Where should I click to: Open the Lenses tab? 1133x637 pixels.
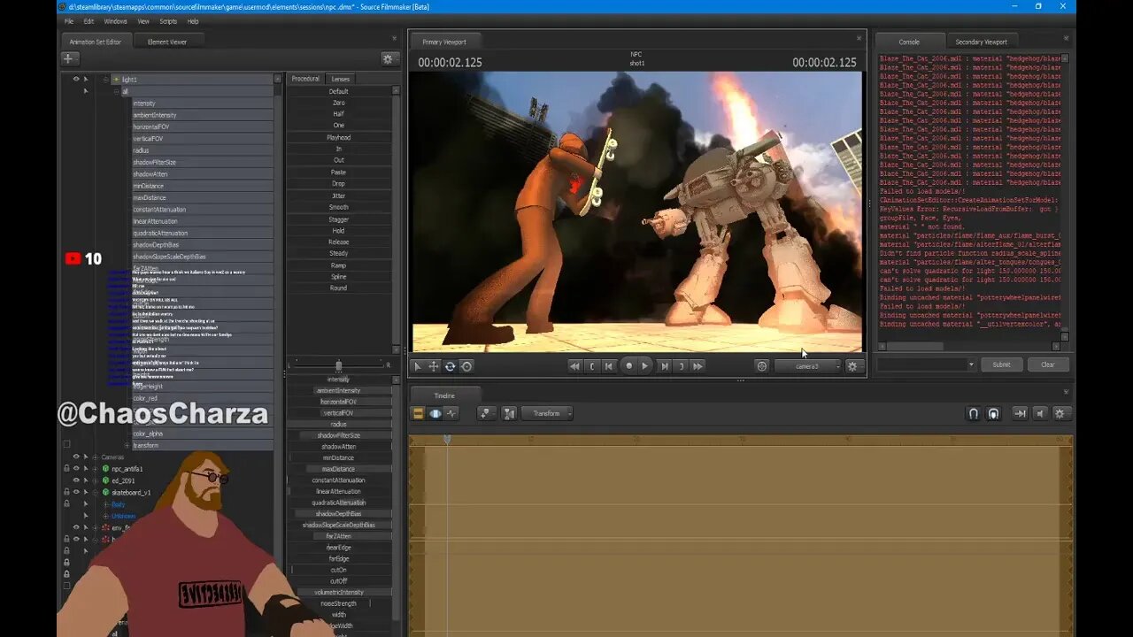point(340,79)
